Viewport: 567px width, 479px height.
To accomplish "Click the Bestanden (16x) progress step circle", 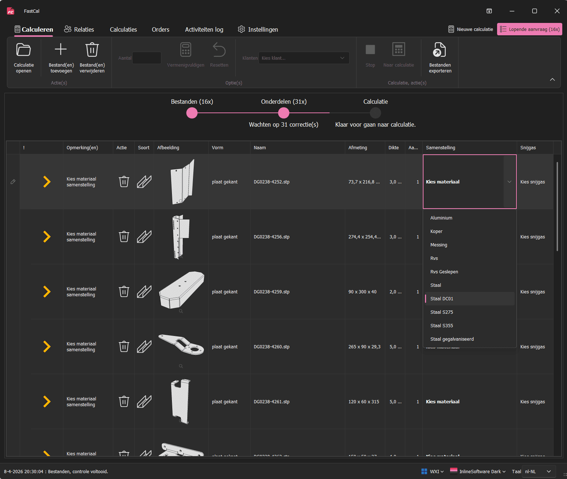I will pos(192,113).
